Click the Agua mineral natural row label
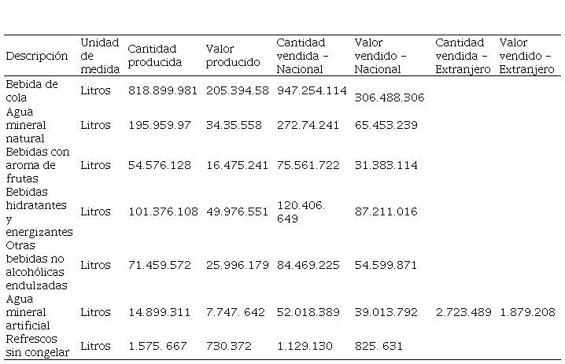 tap(26, 125)
